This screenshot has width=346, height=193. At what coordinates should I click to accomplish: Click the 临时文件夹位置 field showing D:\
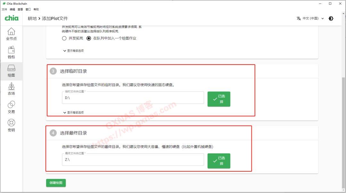tap(133, 98)
